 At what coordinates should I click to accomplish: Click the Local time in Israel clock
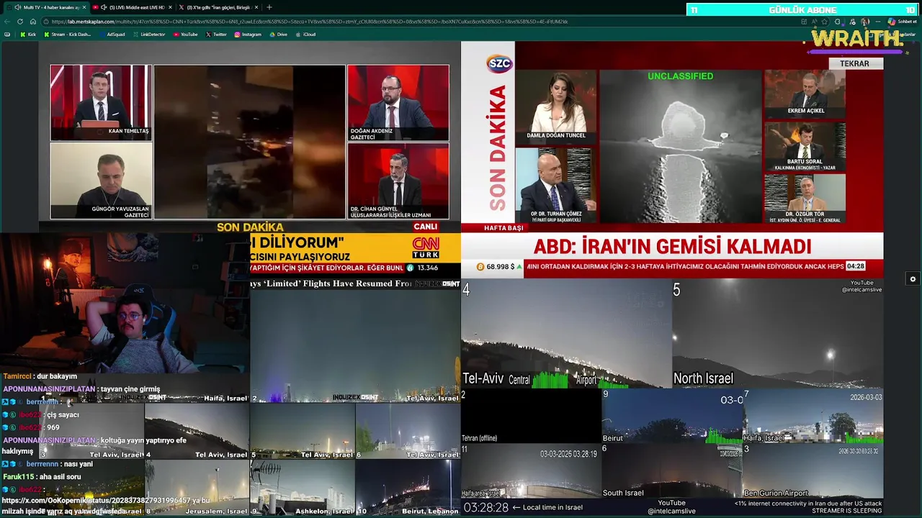coord(524,507)
